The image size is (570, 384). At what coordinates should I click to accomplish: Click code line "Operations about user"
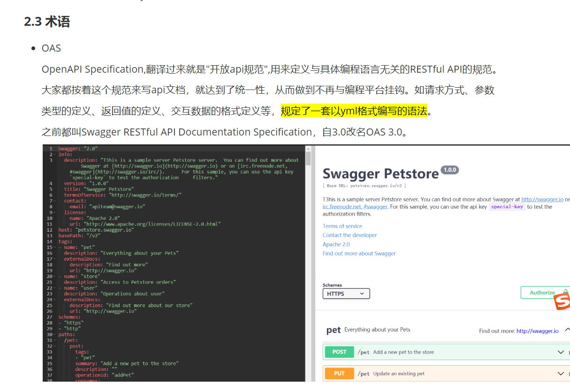click(114, 294)
